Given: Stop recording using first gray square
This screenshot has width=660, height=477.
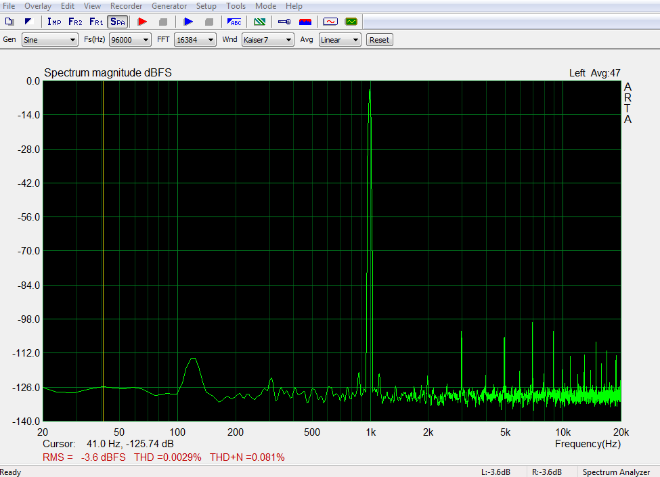Looking at the screenshot, I should (163, 22).
